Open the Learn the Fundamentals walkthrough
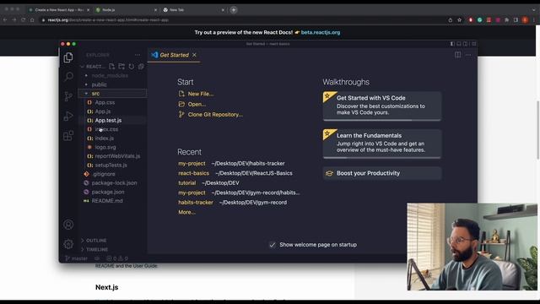This screenshot has width=540, height=304. coord(382,144)
